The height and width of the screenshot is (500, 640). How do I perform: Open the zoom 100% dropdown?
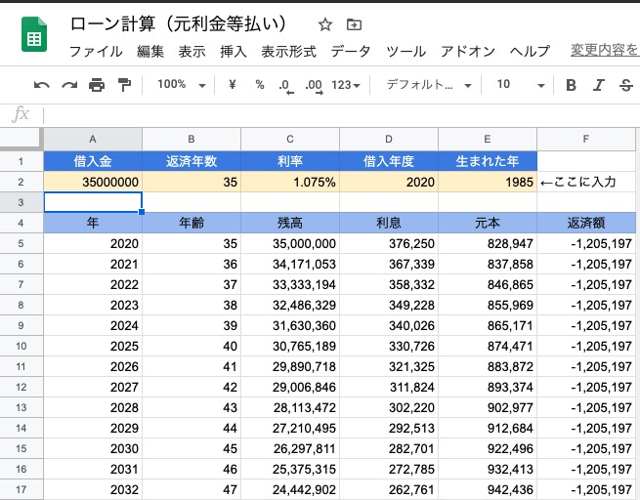click(x=182, y=84)
